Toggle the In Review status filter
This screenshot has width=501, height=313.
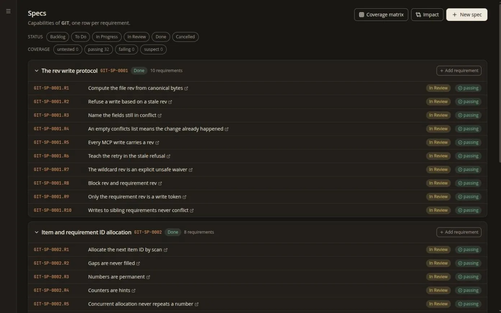(x=137, y=37)
